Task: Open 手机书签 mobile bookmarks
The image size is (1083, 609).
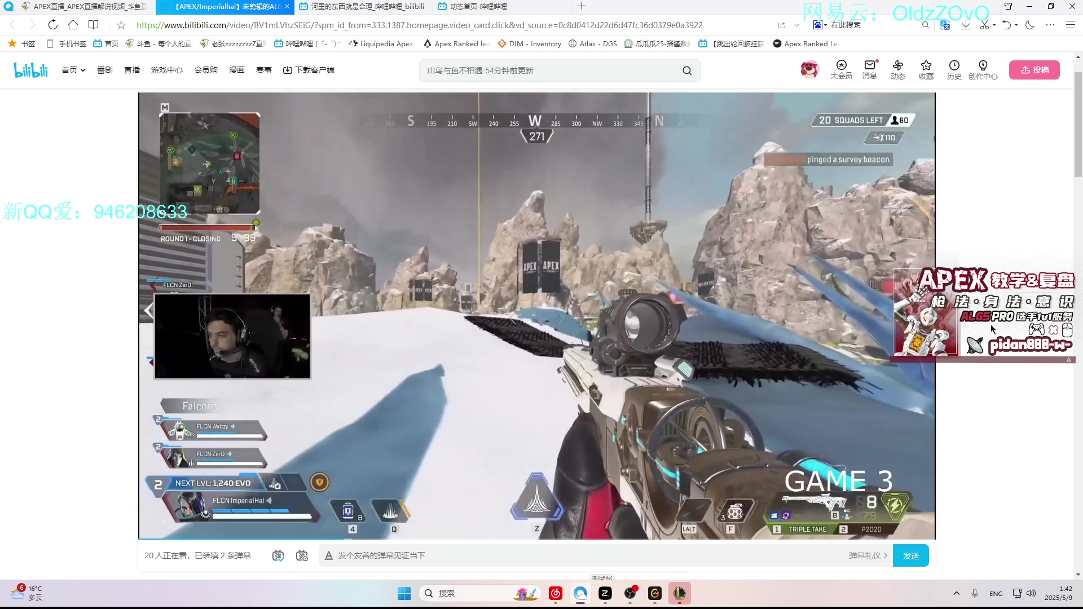Action: point(67,43)
